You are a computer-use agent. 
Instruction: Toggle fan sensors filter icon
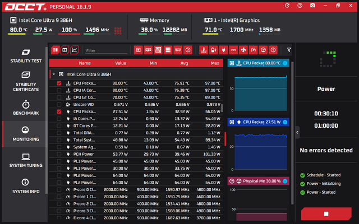click(243, 50)
